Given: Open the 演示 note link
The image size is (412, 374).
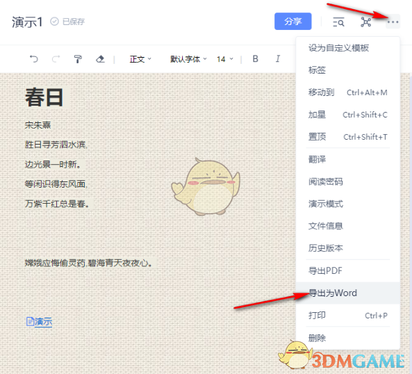Looking at the screenshot, I should coord(39,321).
